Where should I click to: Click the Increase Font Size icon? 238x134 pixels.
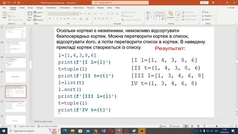pos(81,14)
